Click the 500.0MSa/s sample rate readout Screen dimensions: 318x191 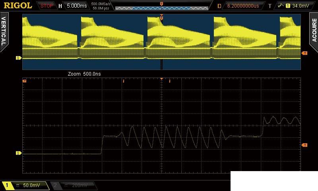101,4
